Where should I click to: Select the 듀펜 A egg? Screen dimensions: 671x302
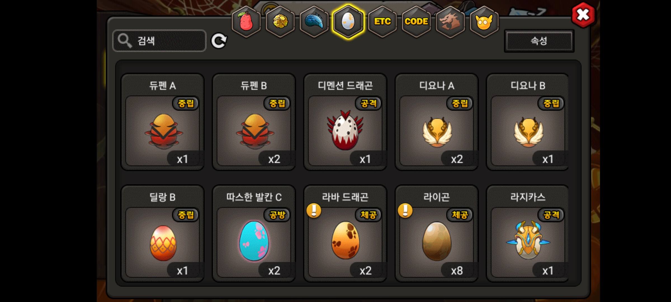coord(162,122)
